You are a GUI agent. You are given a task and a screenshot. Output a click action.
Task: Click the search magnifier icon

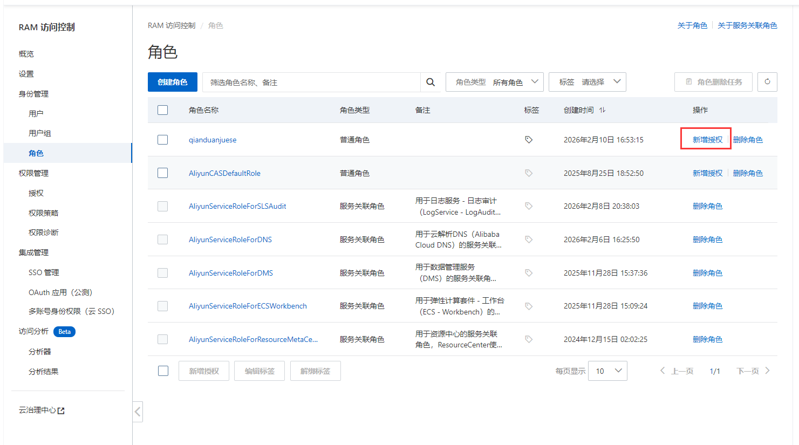431,82
